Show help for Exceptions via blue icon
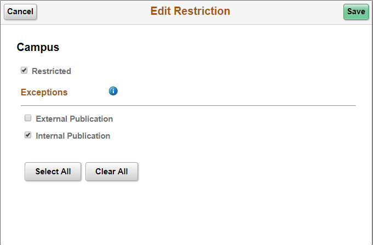Image resolution: width=373 pixels, height=245 pixels. point(113,91)
